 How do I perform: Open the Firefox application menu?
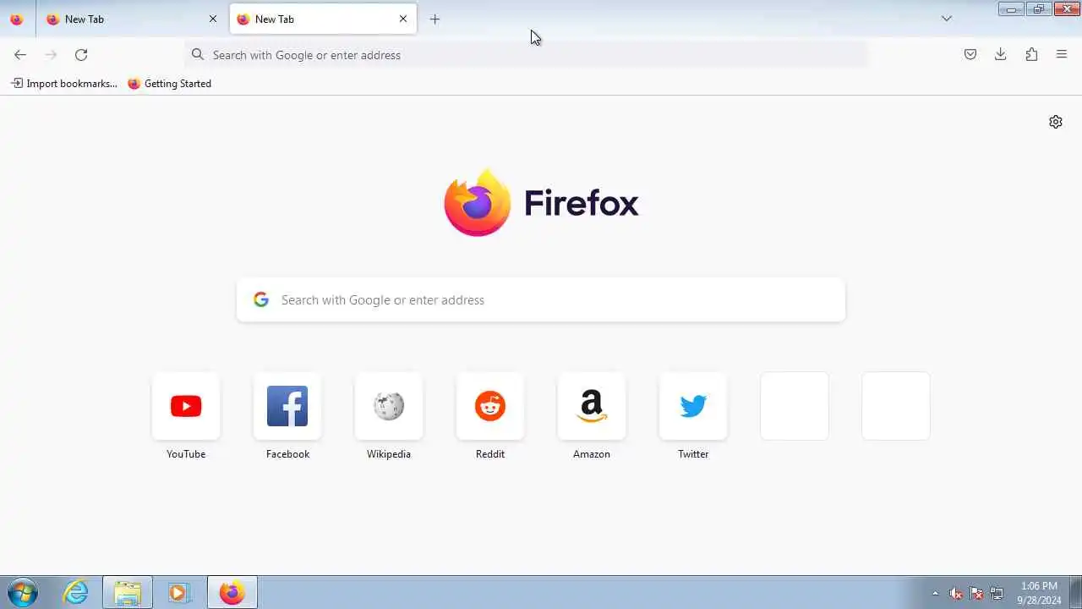pyautogui.click(x=1062, y=55)
